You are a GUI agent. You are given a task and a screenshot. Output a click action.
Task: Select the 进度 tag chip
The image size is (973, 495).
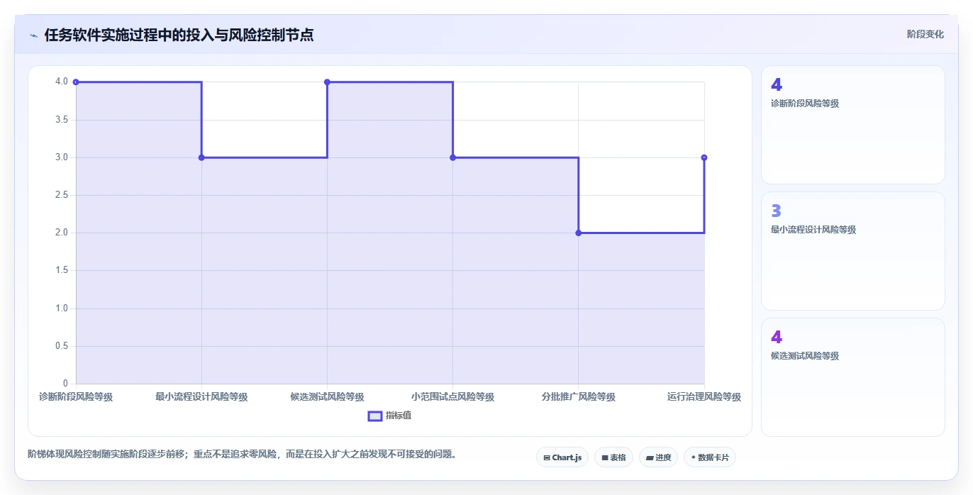point(658,457)
